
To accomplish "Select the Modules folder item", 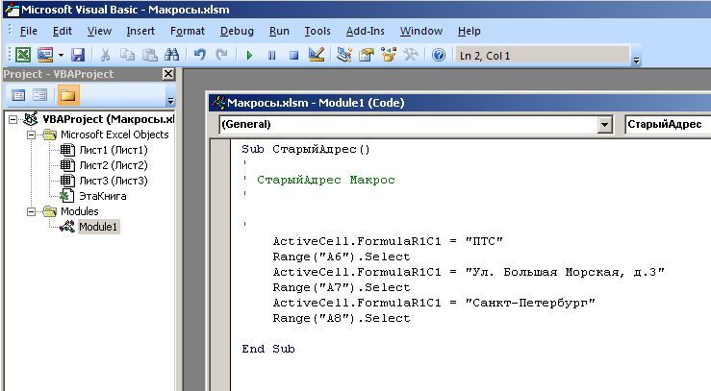I will pos(79,211).
